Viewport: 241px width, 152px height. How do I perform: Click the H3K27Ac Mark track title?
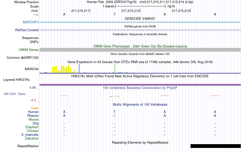[140, 76]
